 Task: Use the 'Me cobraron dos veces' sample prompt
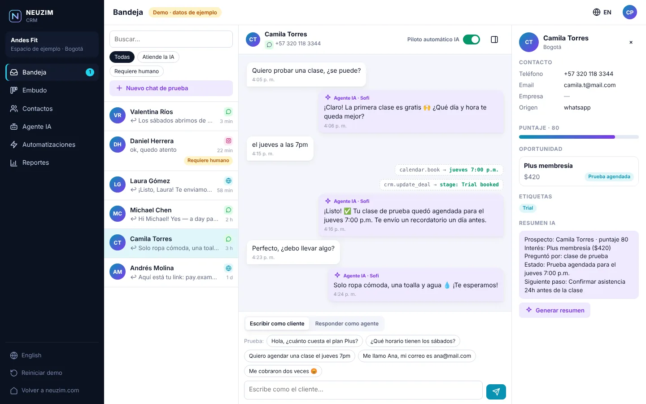283,371
